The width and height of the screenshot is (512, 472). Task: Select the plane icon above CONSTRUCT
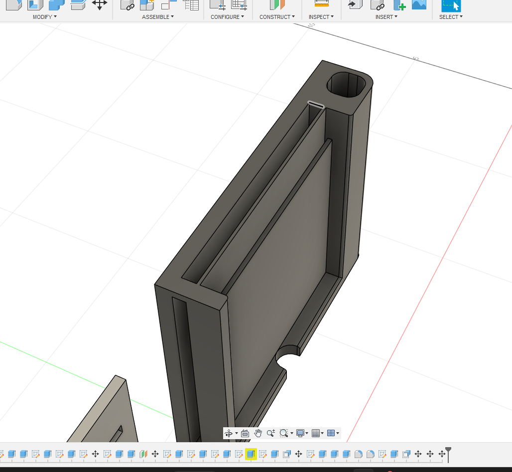tap(277, 5)
